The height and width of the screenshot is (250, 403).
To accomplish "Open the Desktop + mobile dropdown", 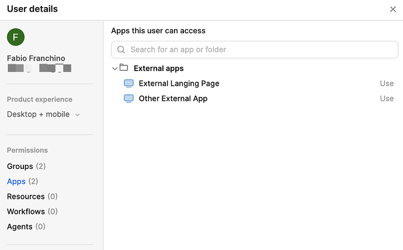I will click(x=44, y=114).
